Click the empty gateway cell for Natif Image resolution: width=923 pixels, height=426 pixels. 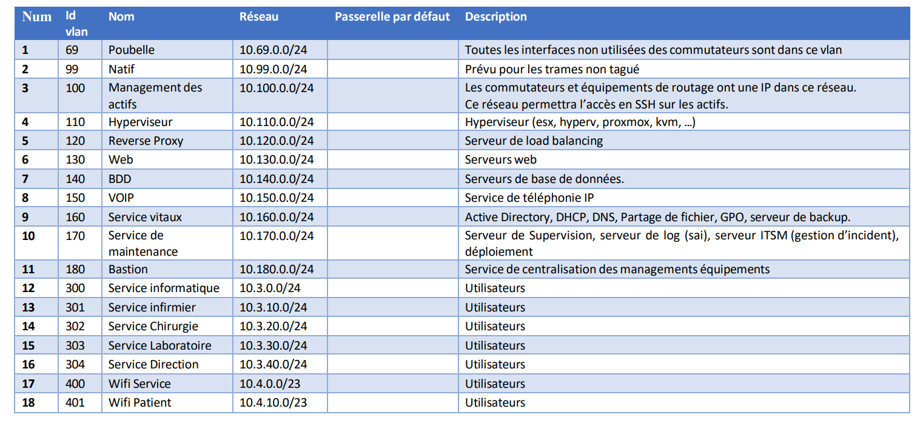click(x=392, y=69)
